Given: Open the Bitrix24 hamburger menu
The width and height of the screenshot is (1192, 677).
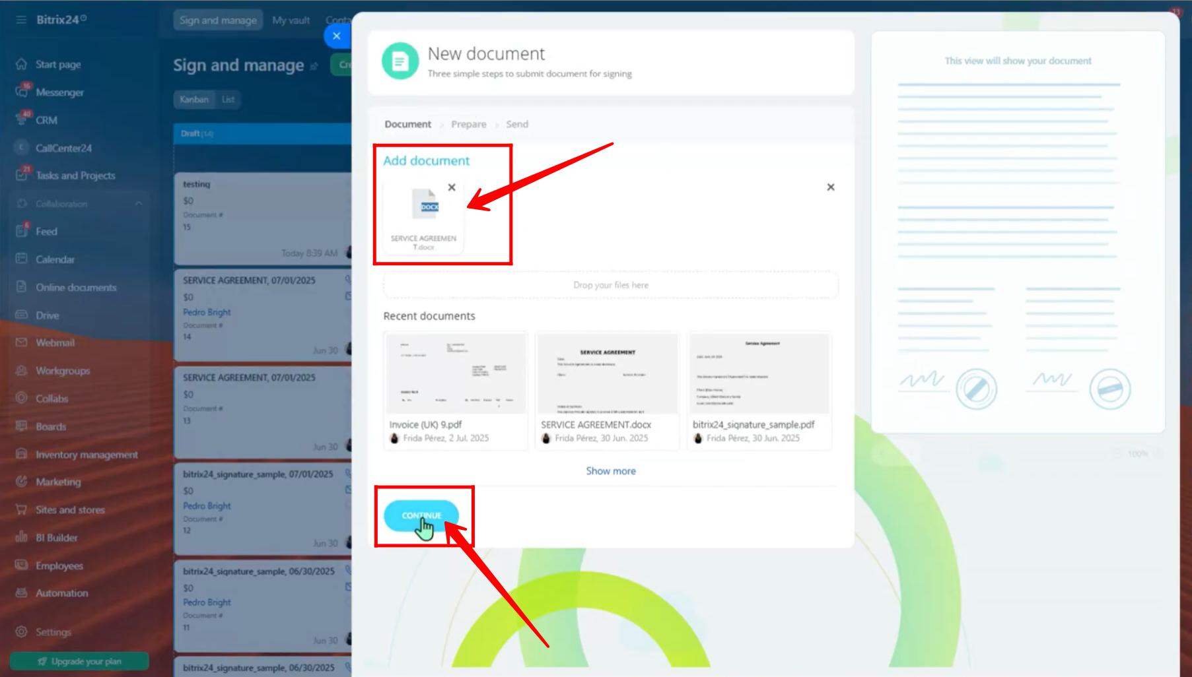Looking at the screenshot, I should click(x=21, y=20).
